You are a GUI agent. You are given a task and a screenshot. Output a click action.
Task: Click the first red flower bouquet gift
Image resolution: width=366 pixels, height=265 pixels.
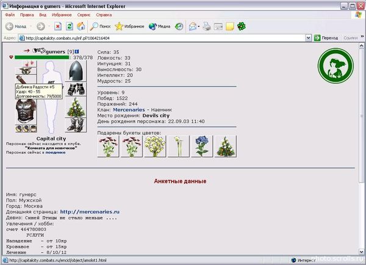(108, 147)
